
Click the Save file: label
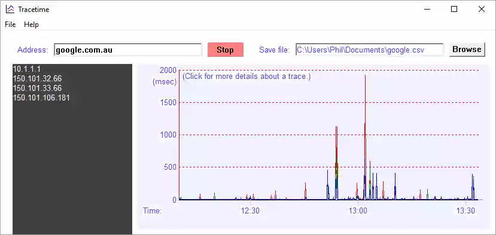[x=274, y=50]
